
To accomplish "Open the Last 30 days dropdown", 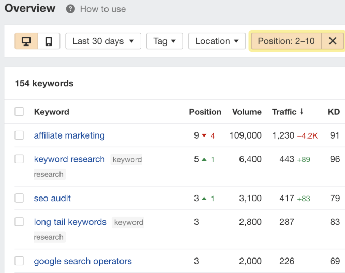I will [103, 41].
